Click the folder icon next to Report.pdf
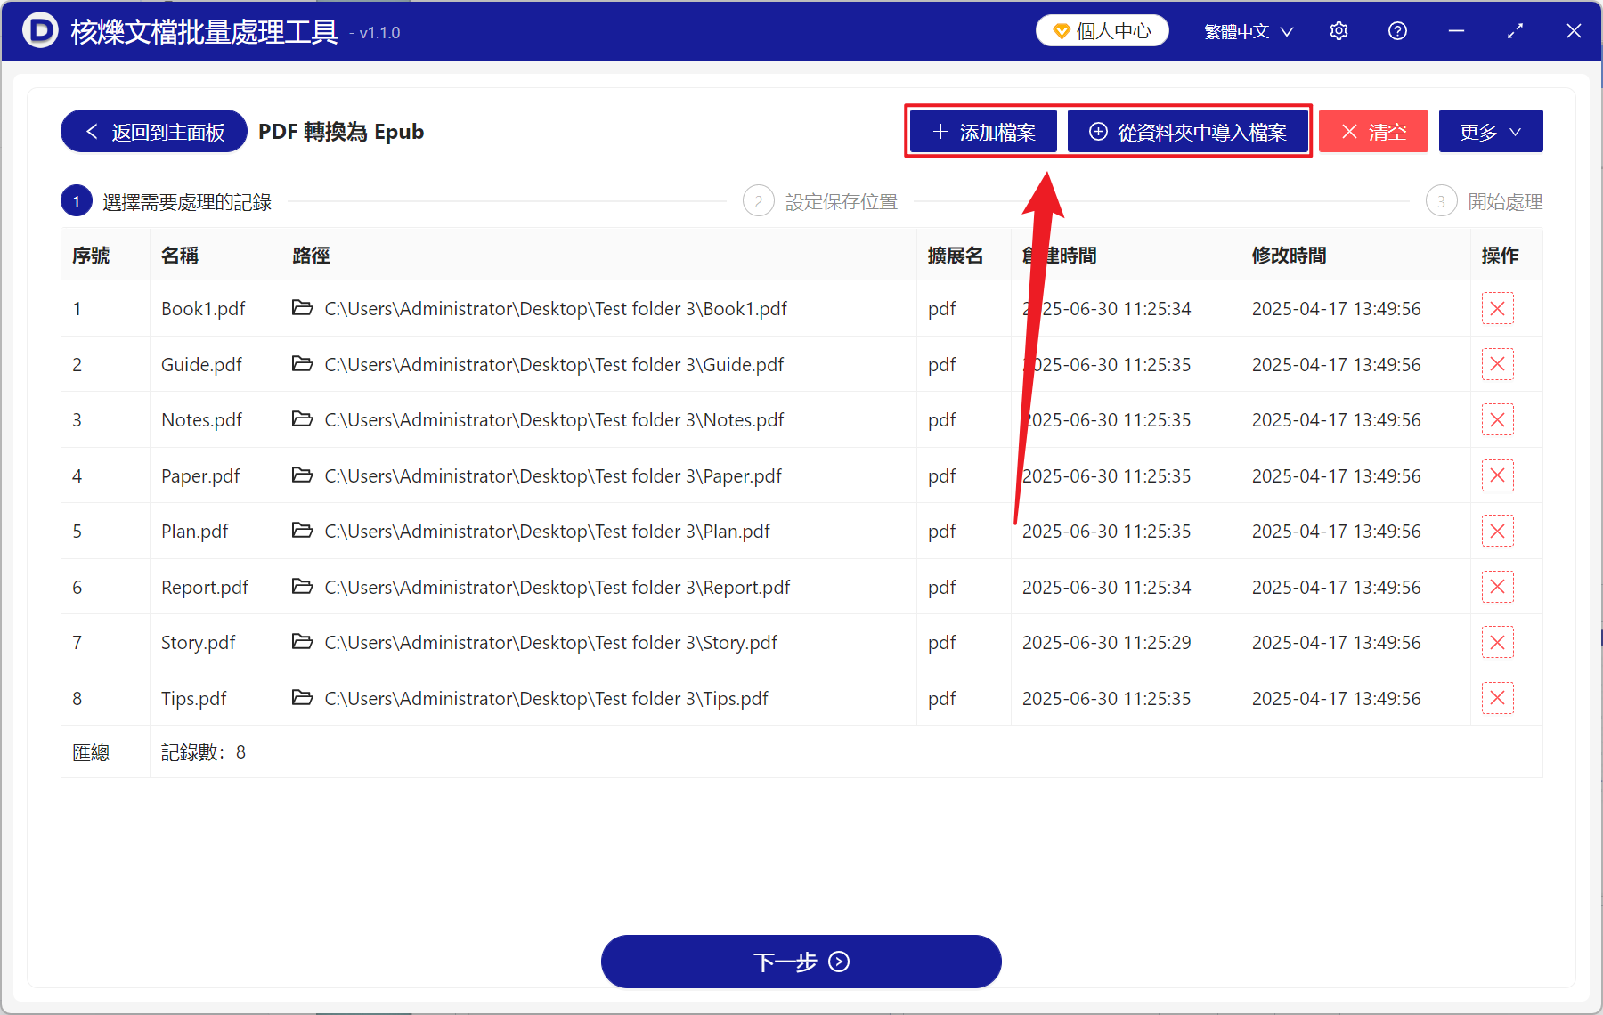Screen dimensions: 1603x1015 (303, 587)
